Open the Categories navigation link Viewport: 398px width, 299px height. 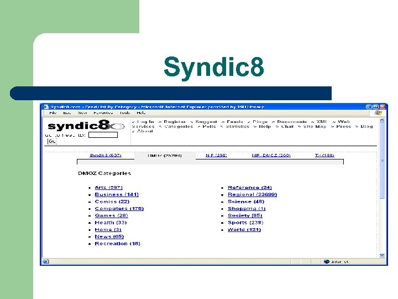click(179, 126)
